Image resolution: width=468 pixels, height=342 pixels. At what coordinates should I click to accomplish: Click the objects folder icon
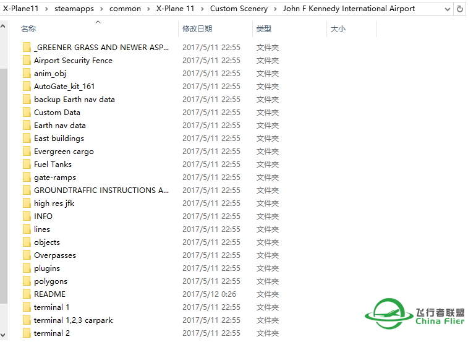pos(27,242)
